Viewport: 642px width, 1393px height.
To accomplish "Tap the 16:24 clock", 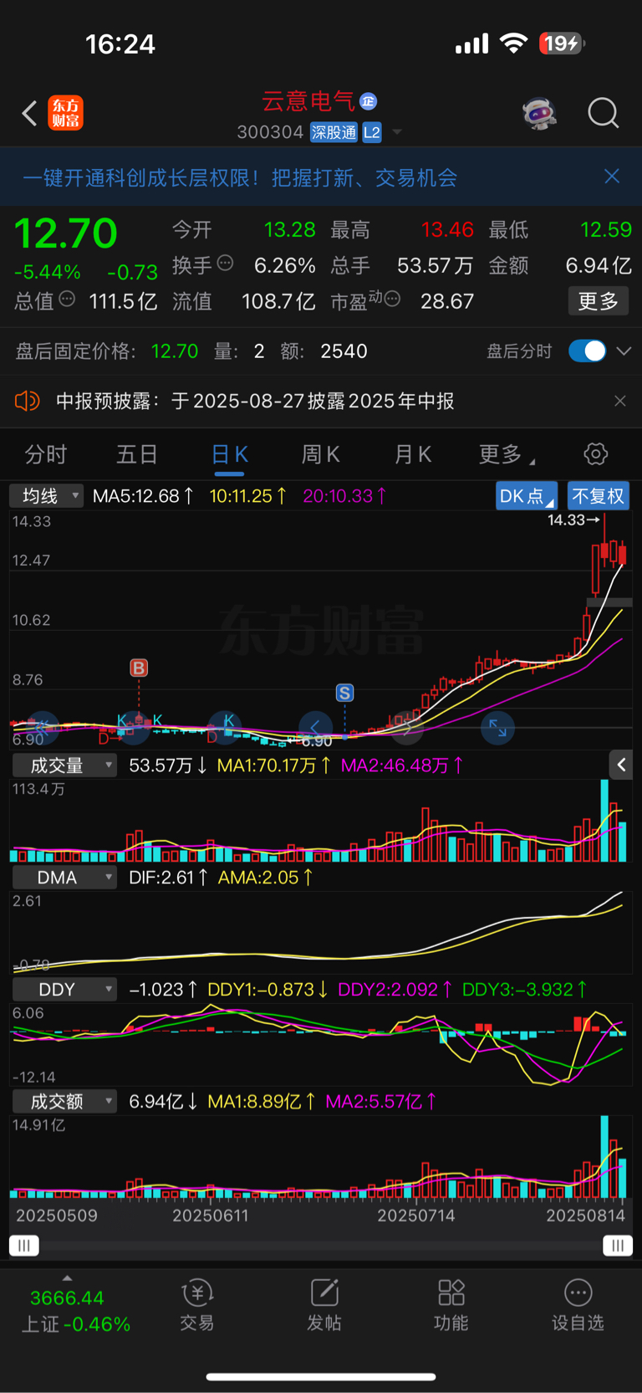I will [120, 44].
